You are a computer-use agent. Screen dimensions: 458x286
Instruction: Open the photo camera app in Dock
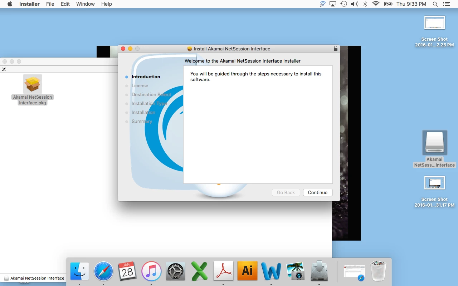(295, 271)
